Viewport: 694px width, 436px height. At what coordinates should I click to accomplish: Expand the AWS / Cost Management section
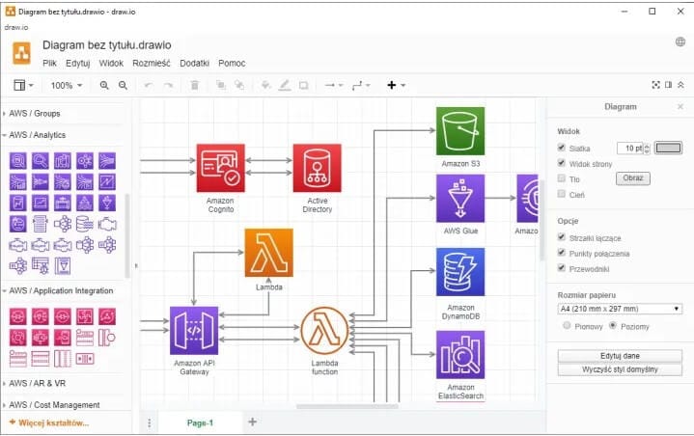54,404
